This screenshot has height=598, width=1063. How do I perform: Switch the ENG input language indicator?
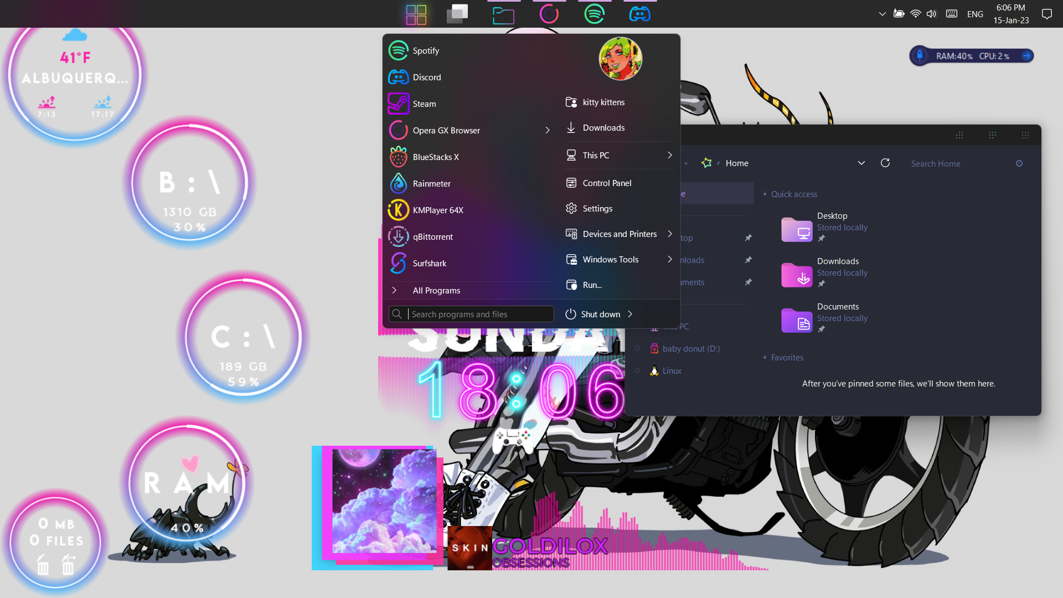pyautogui.click(x=975, y=14)
